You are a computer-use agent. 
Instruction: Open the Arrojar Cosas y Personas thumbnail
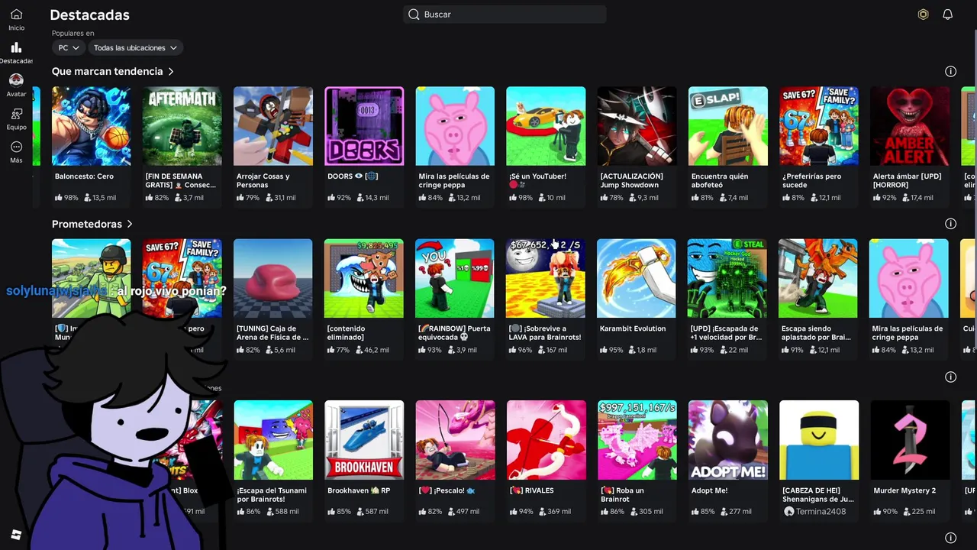(x=272, y=126)
